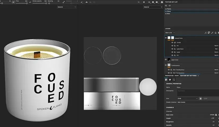219x127 pixels.
Task: Click the lazy mouse icon in toolbar
Action: (x=82, y=2)
